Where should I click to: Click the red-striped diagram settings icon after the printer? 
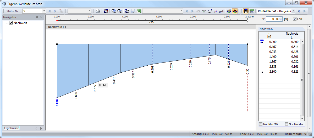click(106, 11)
